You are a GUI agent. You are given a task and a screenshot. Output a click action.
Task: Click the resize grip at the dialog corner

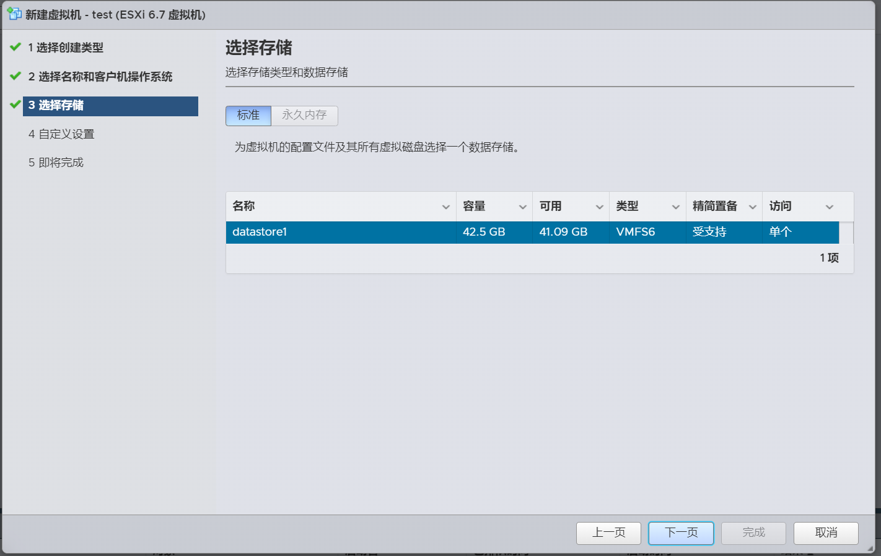[x=870, y=549]
